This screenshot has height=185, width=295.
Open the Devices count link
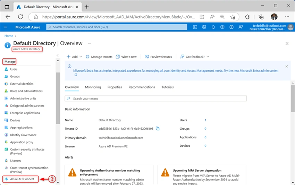click(205, 146)
